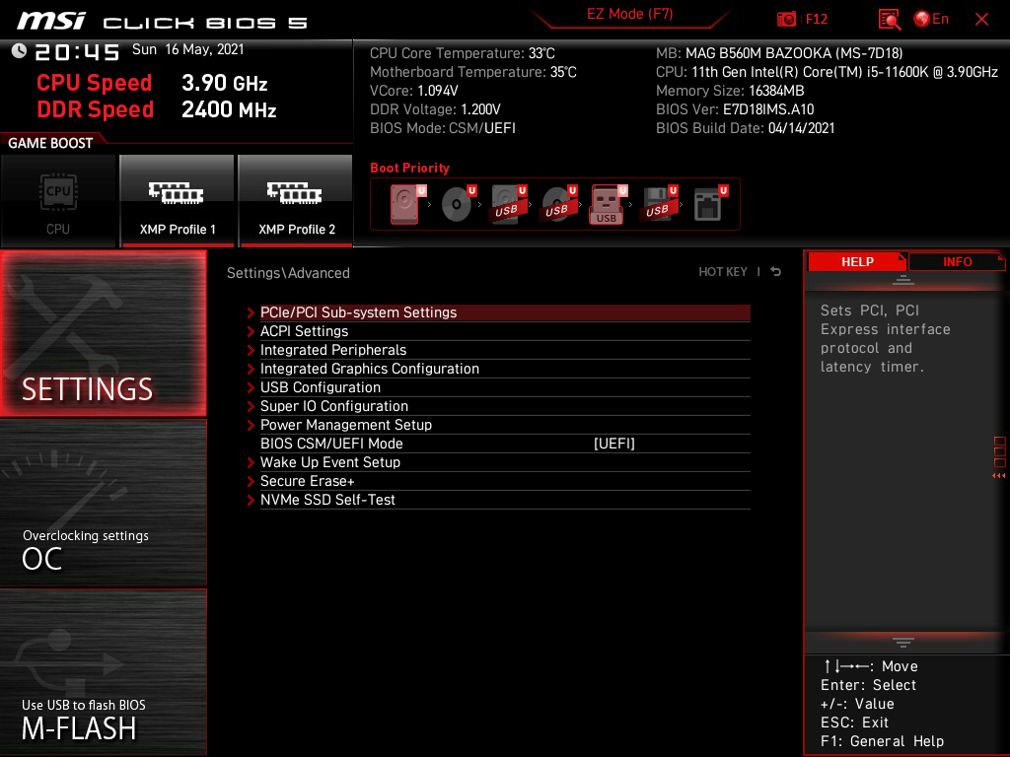The height and width of the screenshot is (757, 1010).
Task: Open the BIOS search magnifier icon
Action: tap(890, 20)
